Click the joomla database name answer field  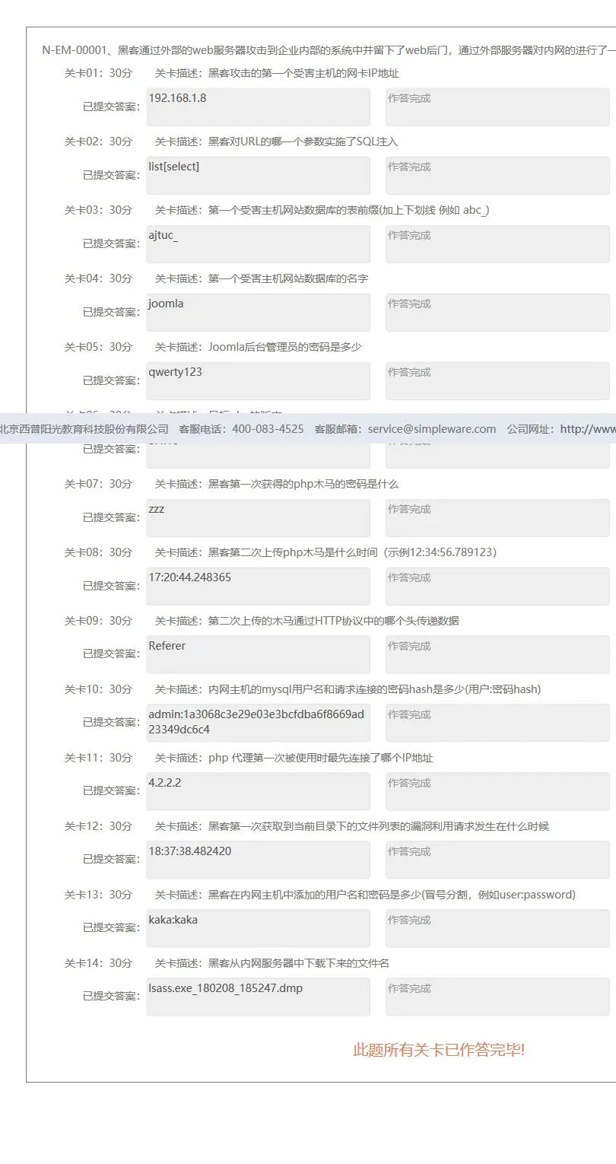click(x=258, y=312)
